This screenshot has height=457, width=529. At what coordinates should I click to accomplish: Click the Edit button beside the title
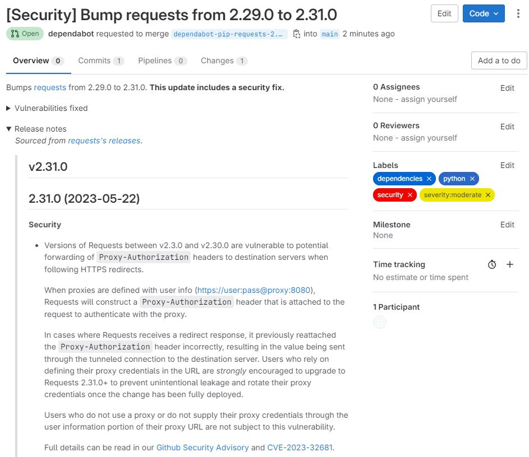[x=444, y=13]
